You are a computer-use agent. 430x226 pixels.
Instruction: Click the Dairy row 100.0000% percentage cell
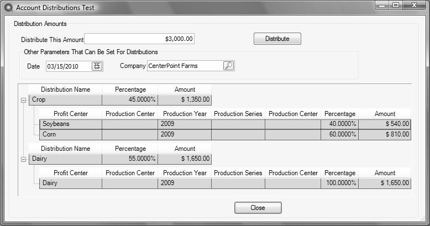coord(339,183)
